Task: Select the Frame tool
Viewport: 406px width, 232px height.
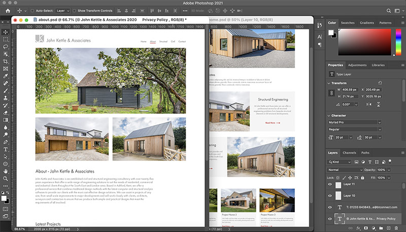Action: tap(6, 69)
